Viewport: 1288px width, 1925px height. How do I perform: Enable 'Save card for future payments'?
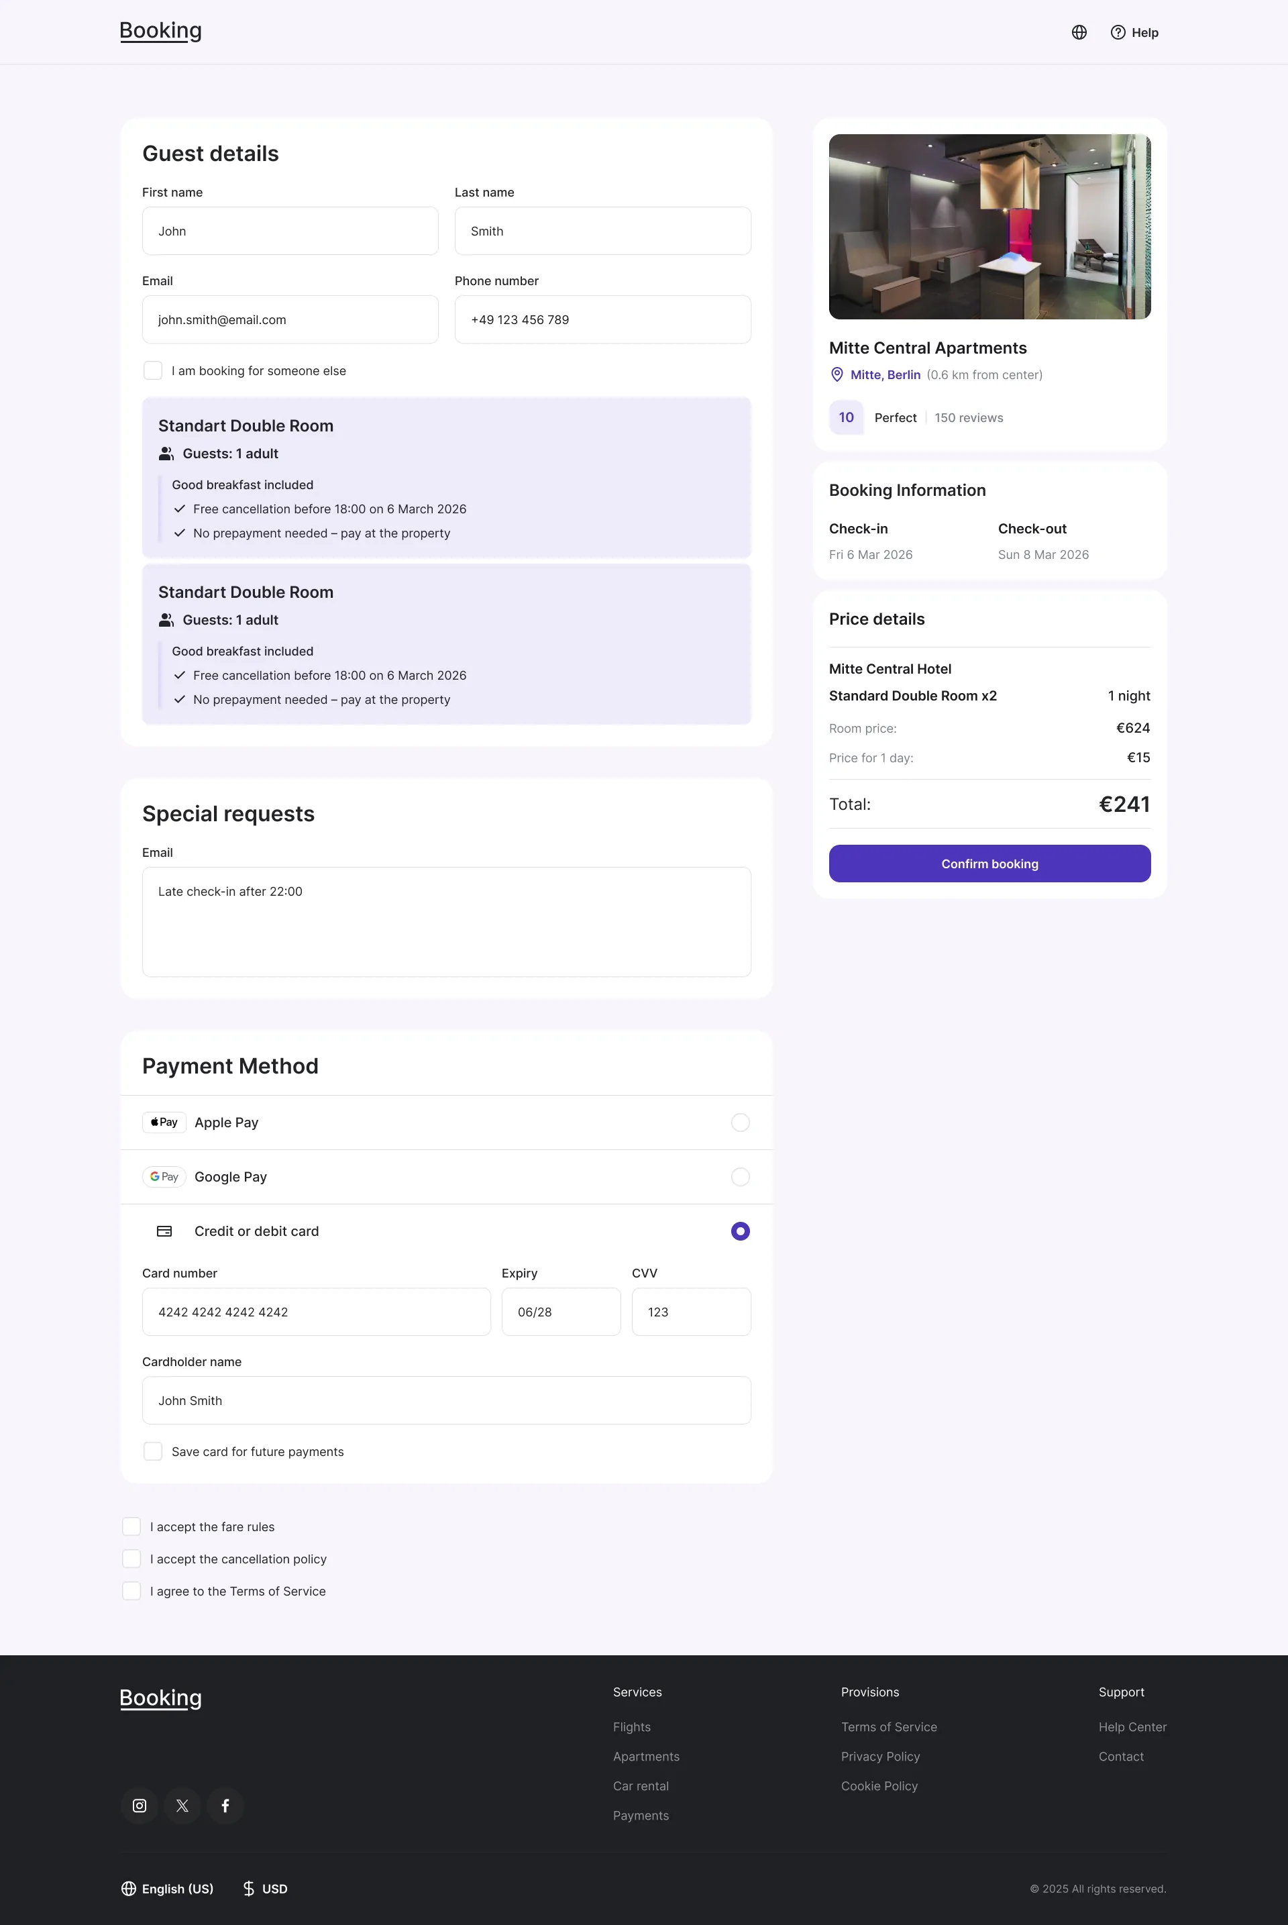click(153, 1452)
